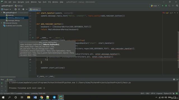Show hidden system tray icons

coord(156,97)
